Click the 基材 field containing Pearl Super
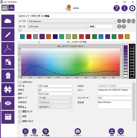 [x=55, y=94]
